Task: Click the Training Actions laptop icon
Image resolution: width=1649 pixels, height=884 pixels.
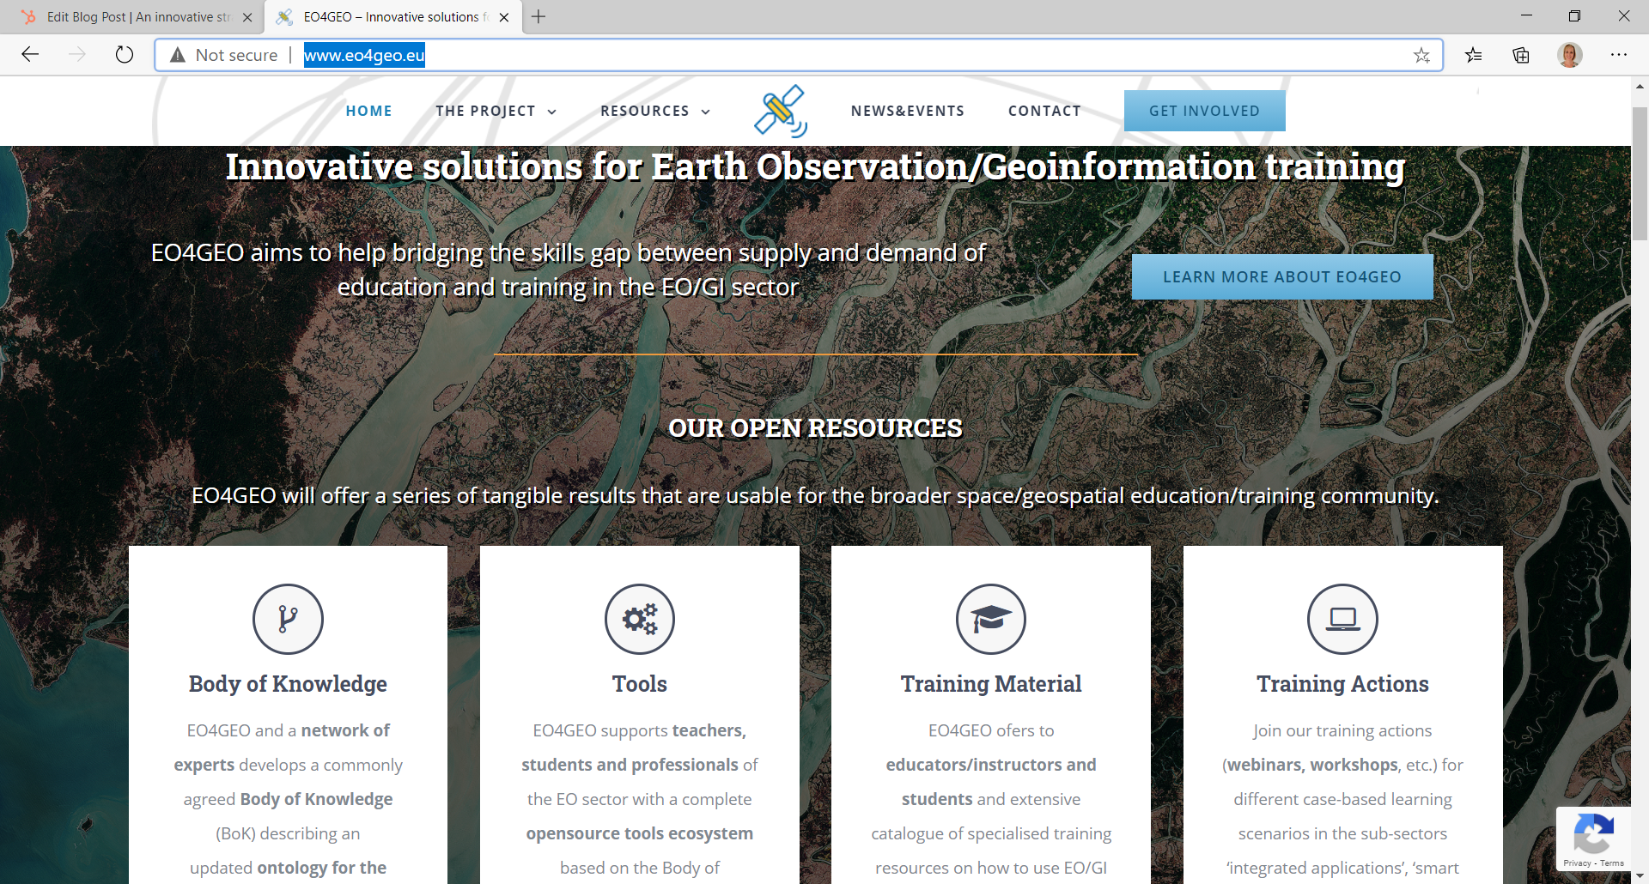Action: pos(1342,618)
